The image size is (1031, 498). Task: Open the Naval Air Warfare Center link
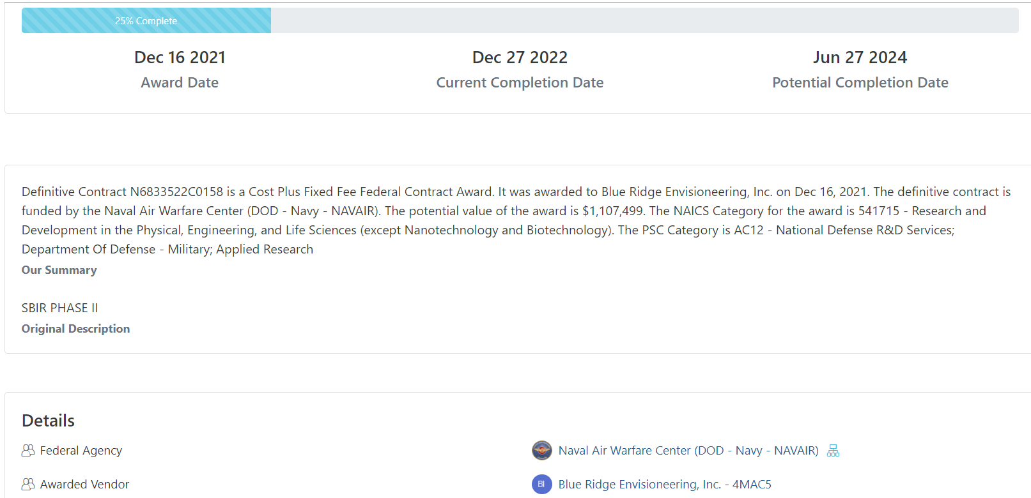(x=688, y=451)
